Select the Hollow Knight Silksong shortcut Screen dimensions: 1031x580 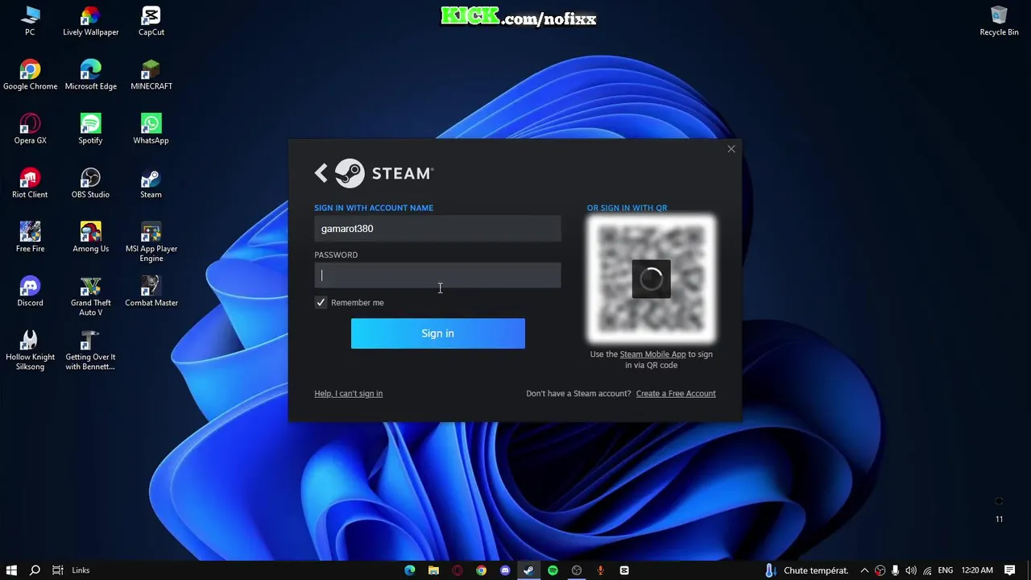tap(30, 350)
